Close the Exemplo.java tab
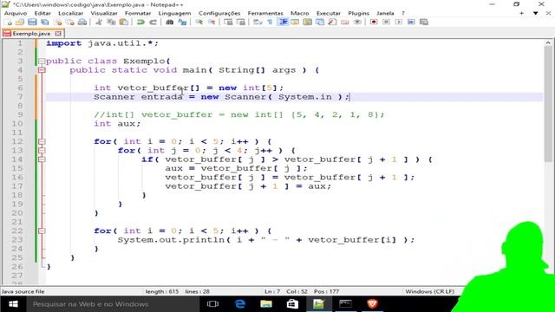 58,34
